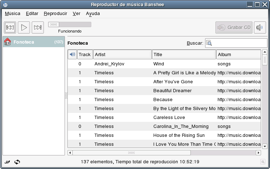Viewport: 270px width, 169px height.
Task: Click the pane divider grip handle
Action: 66,95
